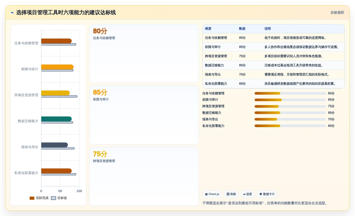The image size is (355, 216).
Task: Select the 私有化部署能力 table row name
Action: coord(216,84)
